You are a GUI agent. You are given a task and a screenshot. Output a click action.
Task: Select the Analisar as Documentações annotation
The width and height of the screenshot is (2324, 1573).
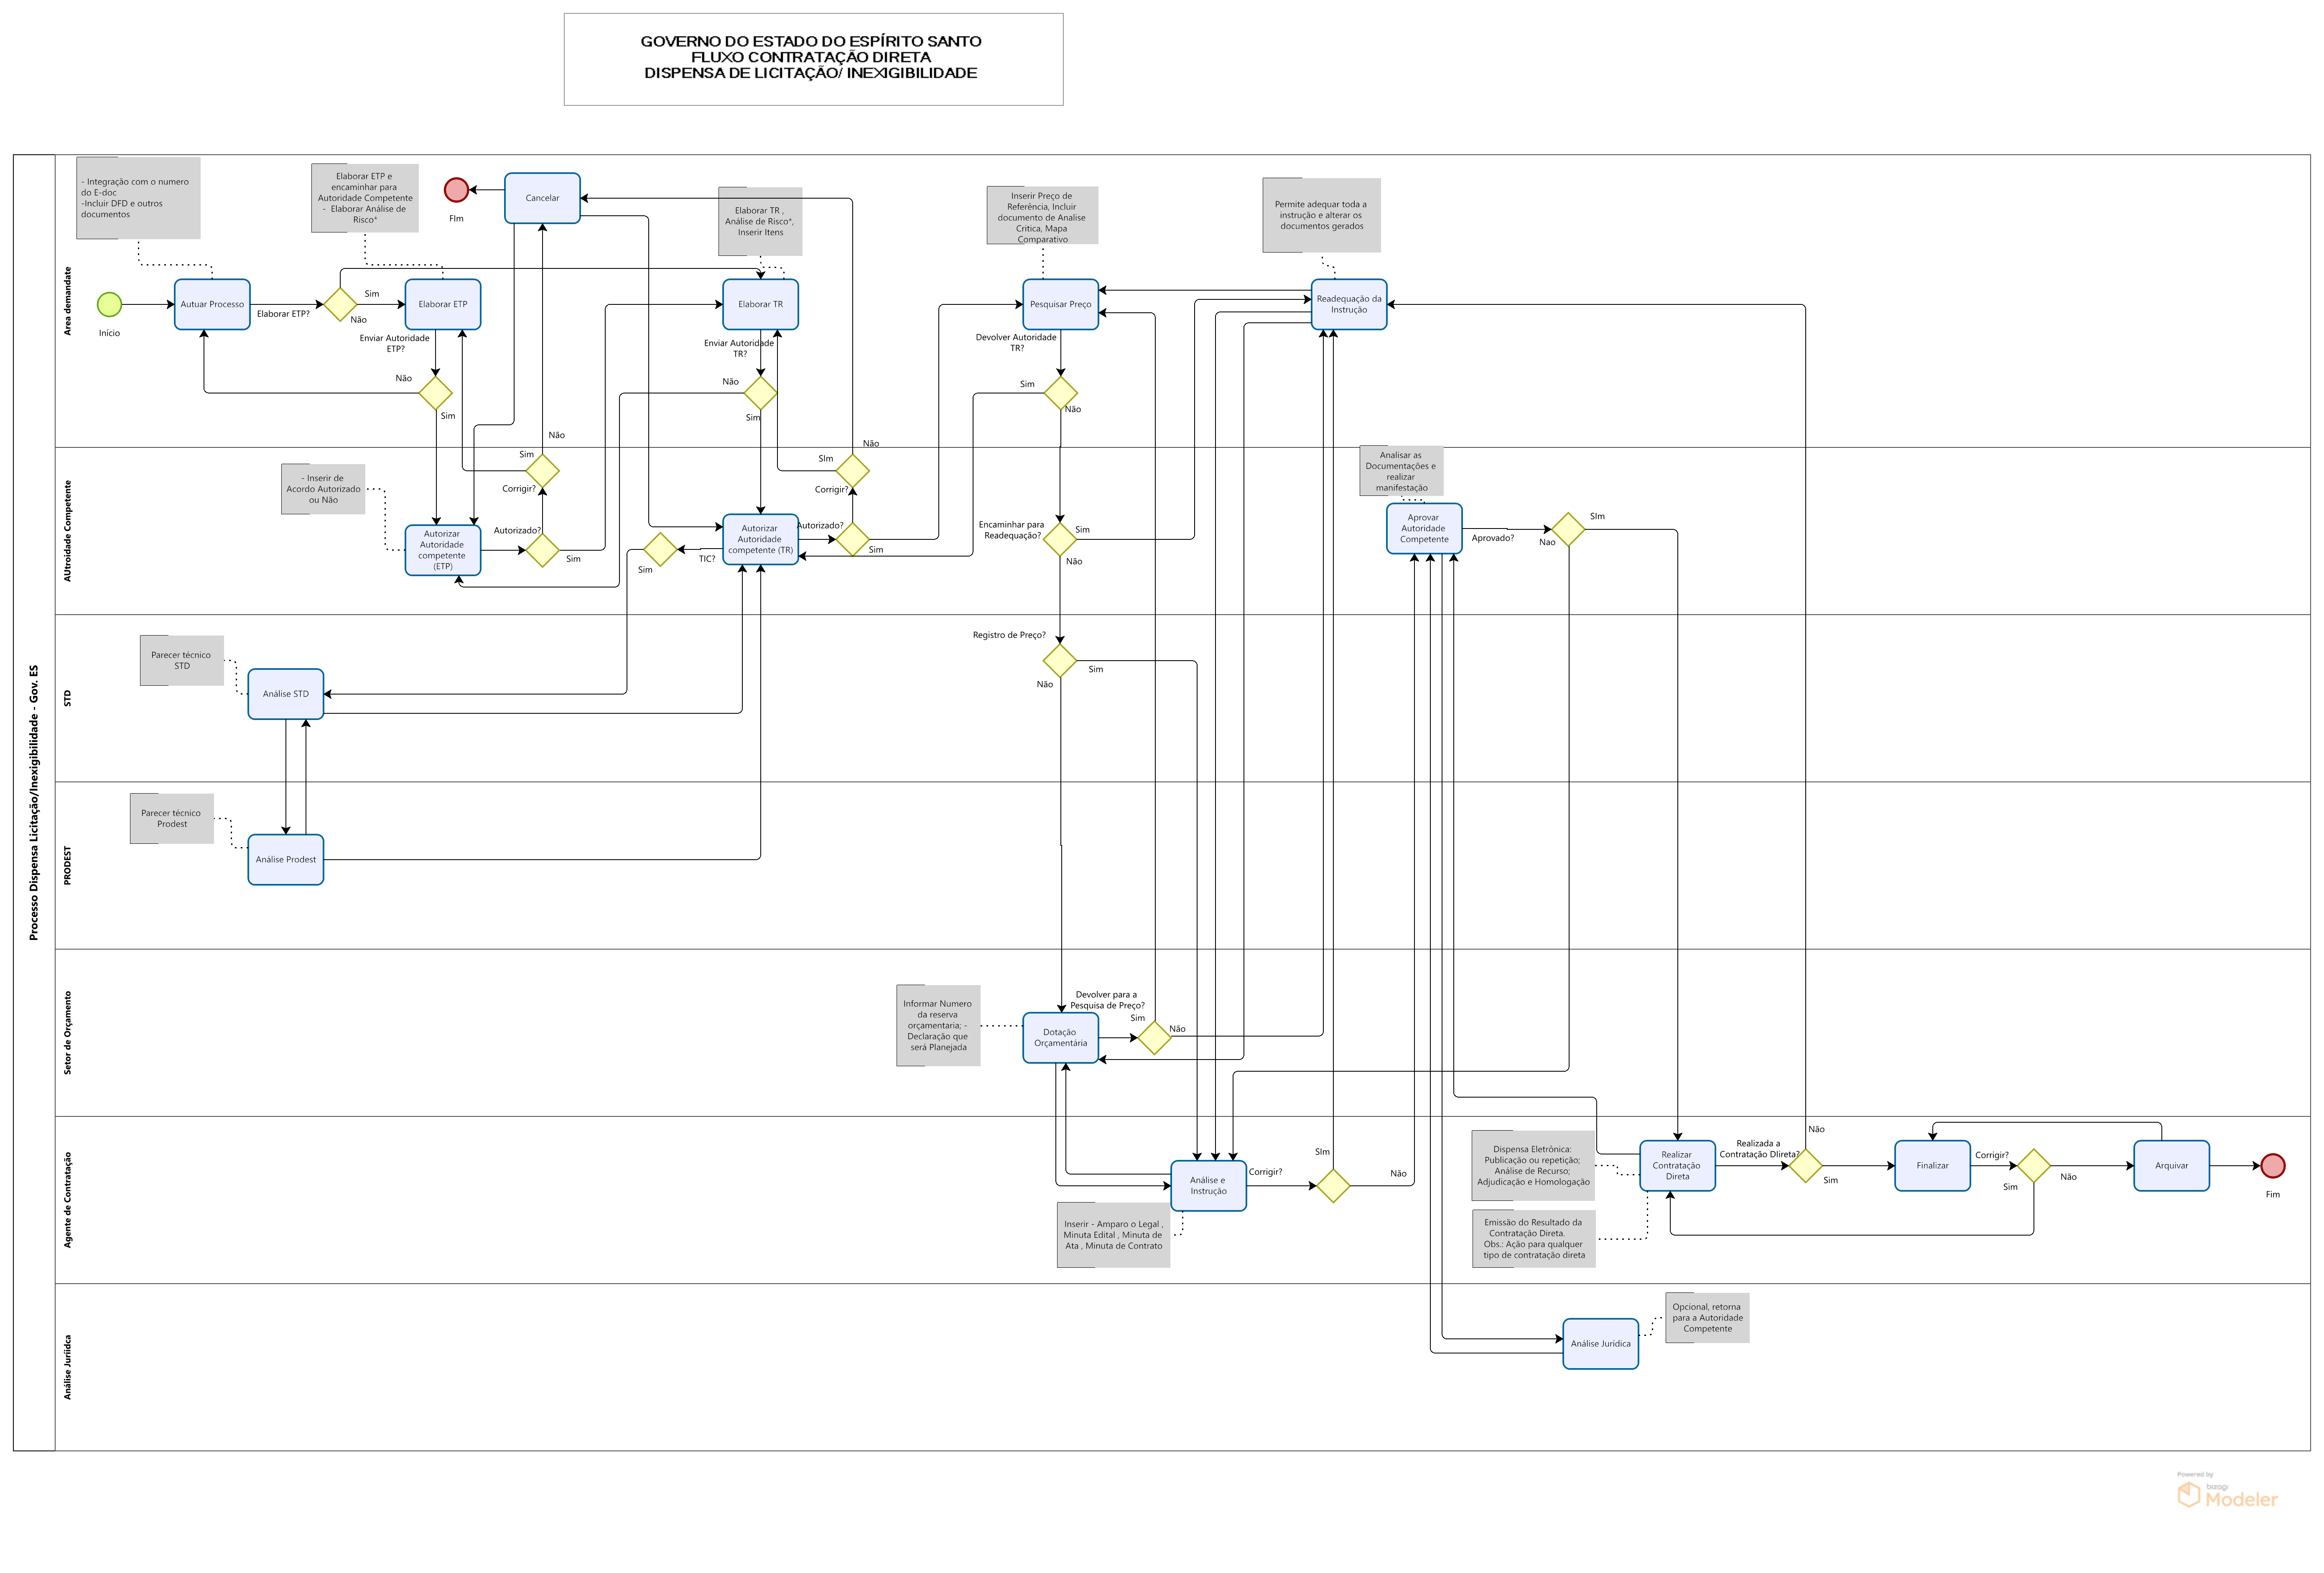1401,471
